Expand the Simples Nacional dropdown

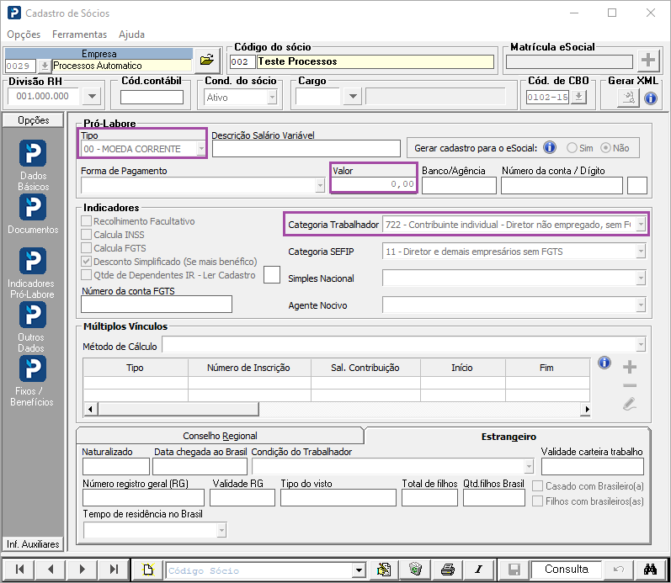(641, 278)
